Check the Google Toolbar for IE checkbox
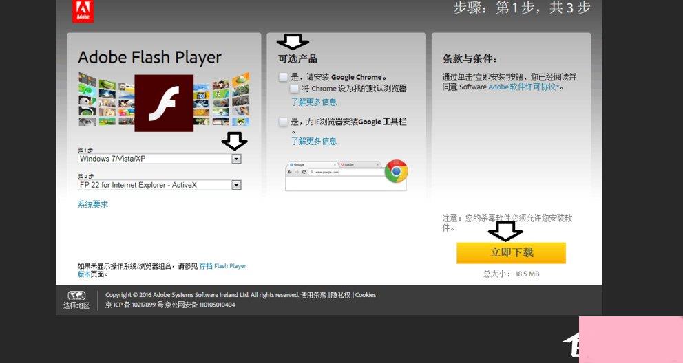Image resolution: width=683 pixels, height=363 pixels. [x=283, y=122]
